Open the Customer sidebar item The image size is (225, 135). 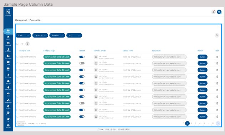point(8,50)
